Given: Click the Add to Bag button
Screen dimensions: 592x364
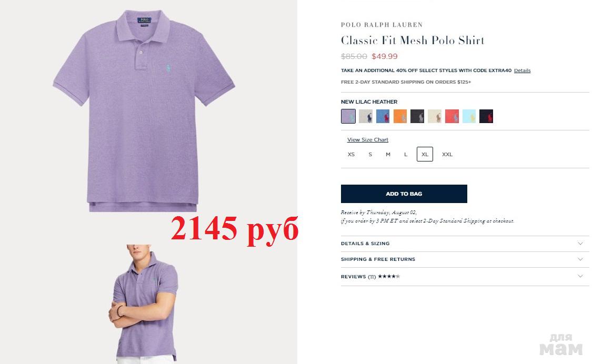Looking at the screenshot, I should 404,194.
